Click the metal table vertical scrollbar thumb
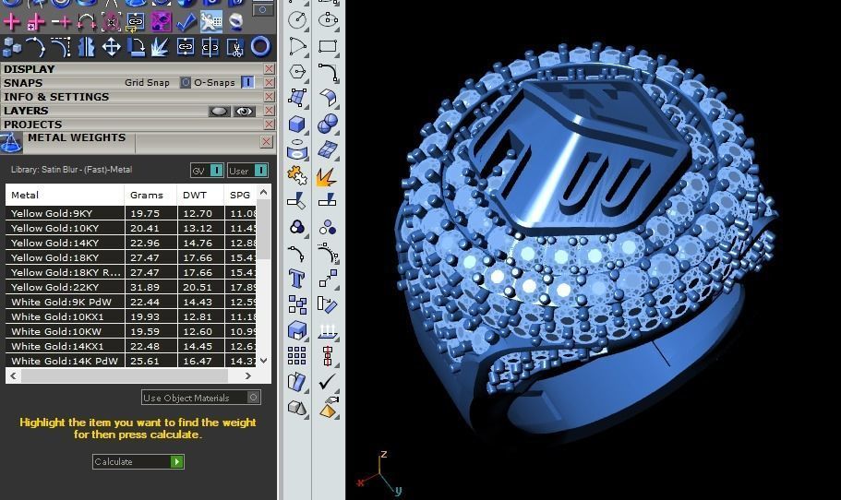This screenshot has width=841, height=500. coord(263,230)
